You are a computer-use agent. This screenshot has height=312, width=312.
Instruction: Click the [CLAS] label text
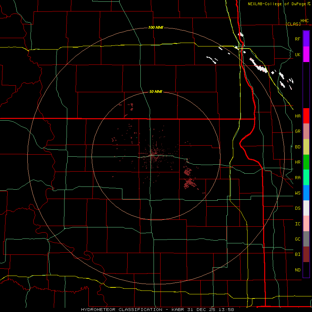293,24
